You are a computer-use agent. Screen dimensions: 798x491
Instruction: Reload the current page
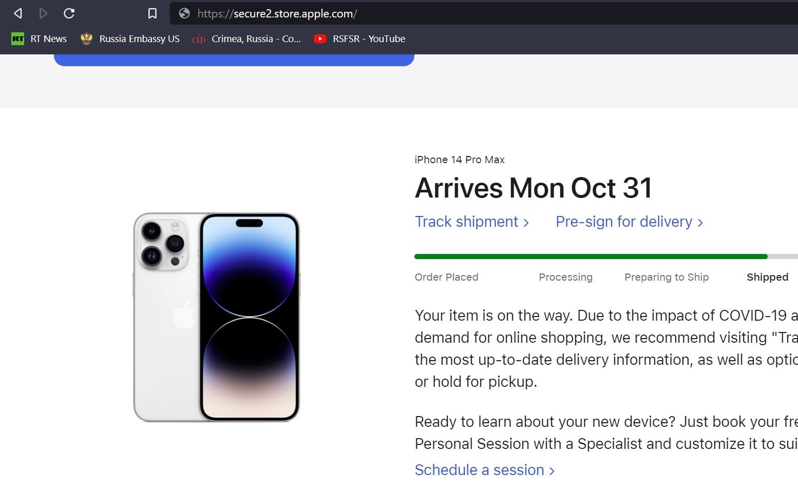69,13
